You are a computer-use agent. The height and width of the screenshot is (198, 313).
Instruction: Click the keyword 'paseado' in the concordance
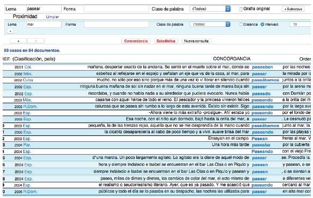pos(261,94)
